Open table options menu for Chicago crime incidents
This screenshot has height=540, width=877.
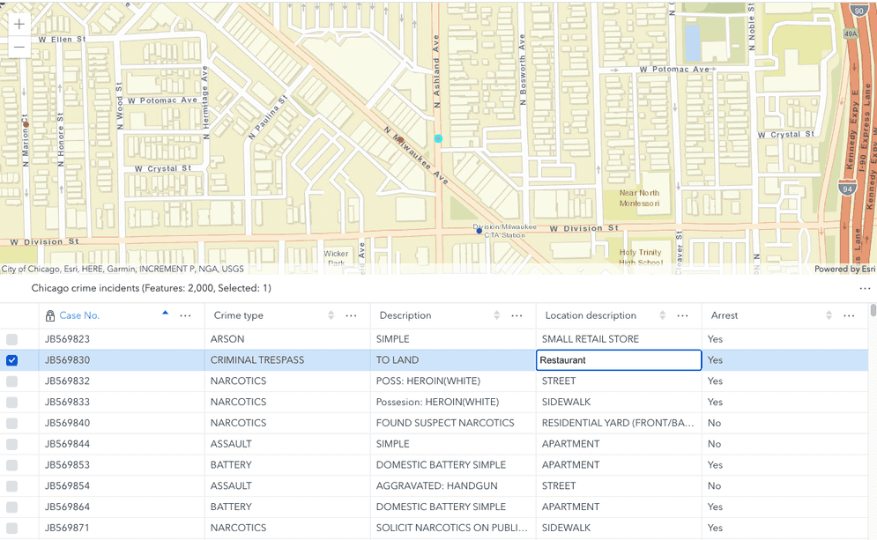pos(865,288)
